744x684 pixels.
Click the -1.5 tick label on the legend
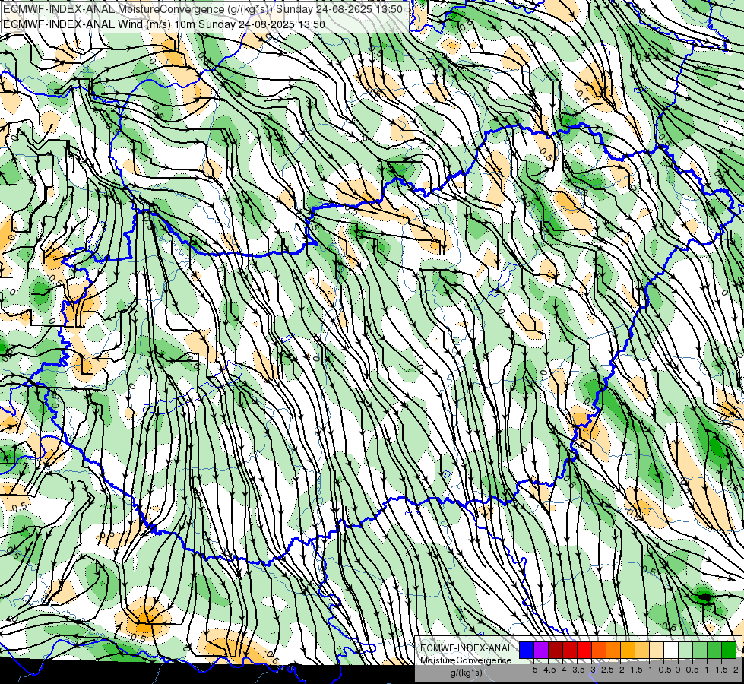tap(635, 670)
